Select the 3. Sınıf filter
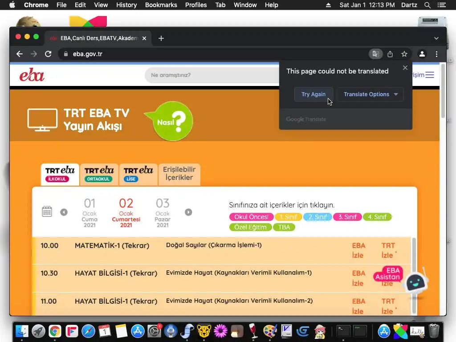456x342 pixels. pyautogui.click(x=347, y=217)
